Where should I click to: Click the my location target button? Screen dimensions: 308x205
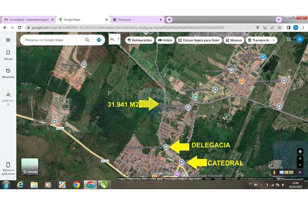click(300, 152)
